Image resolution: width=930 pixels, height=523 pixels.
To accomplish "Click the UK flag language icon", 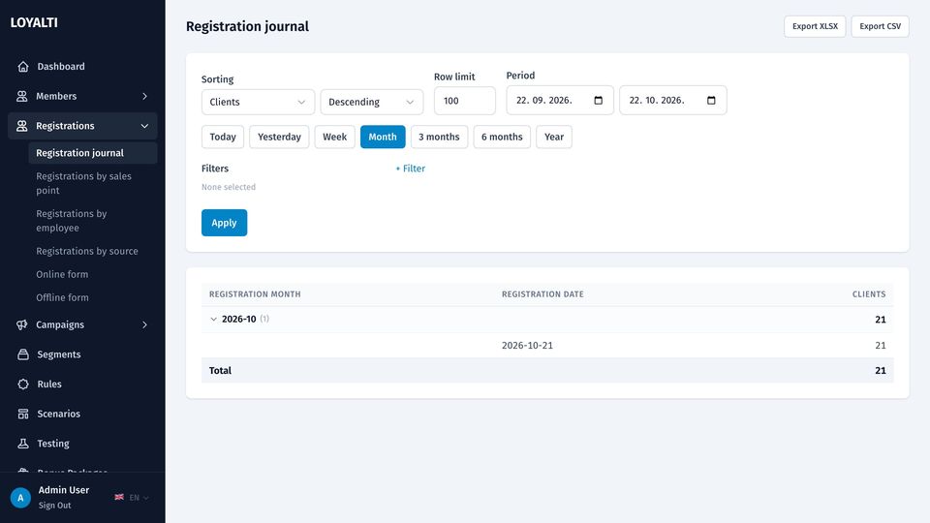I will click(x=119, y=497).
